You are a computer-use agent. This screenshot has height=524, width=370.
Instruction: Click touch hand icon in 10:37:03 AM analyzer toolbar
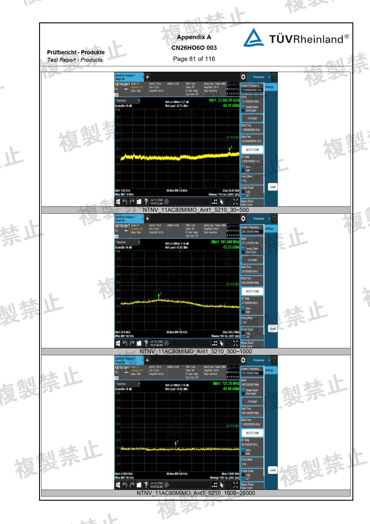tap(221, 202)
